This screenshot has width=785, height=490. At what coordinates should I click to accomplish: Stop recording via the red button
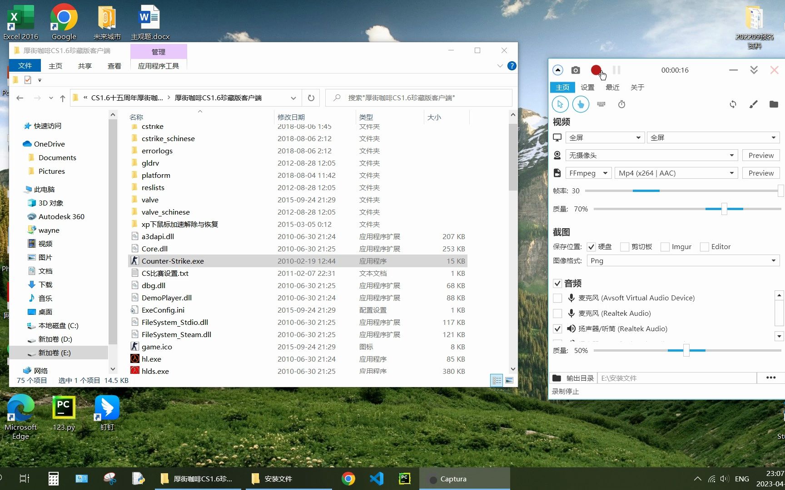point(596,70)
